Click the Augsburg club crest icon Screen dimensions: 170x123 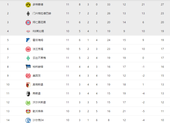28,85
